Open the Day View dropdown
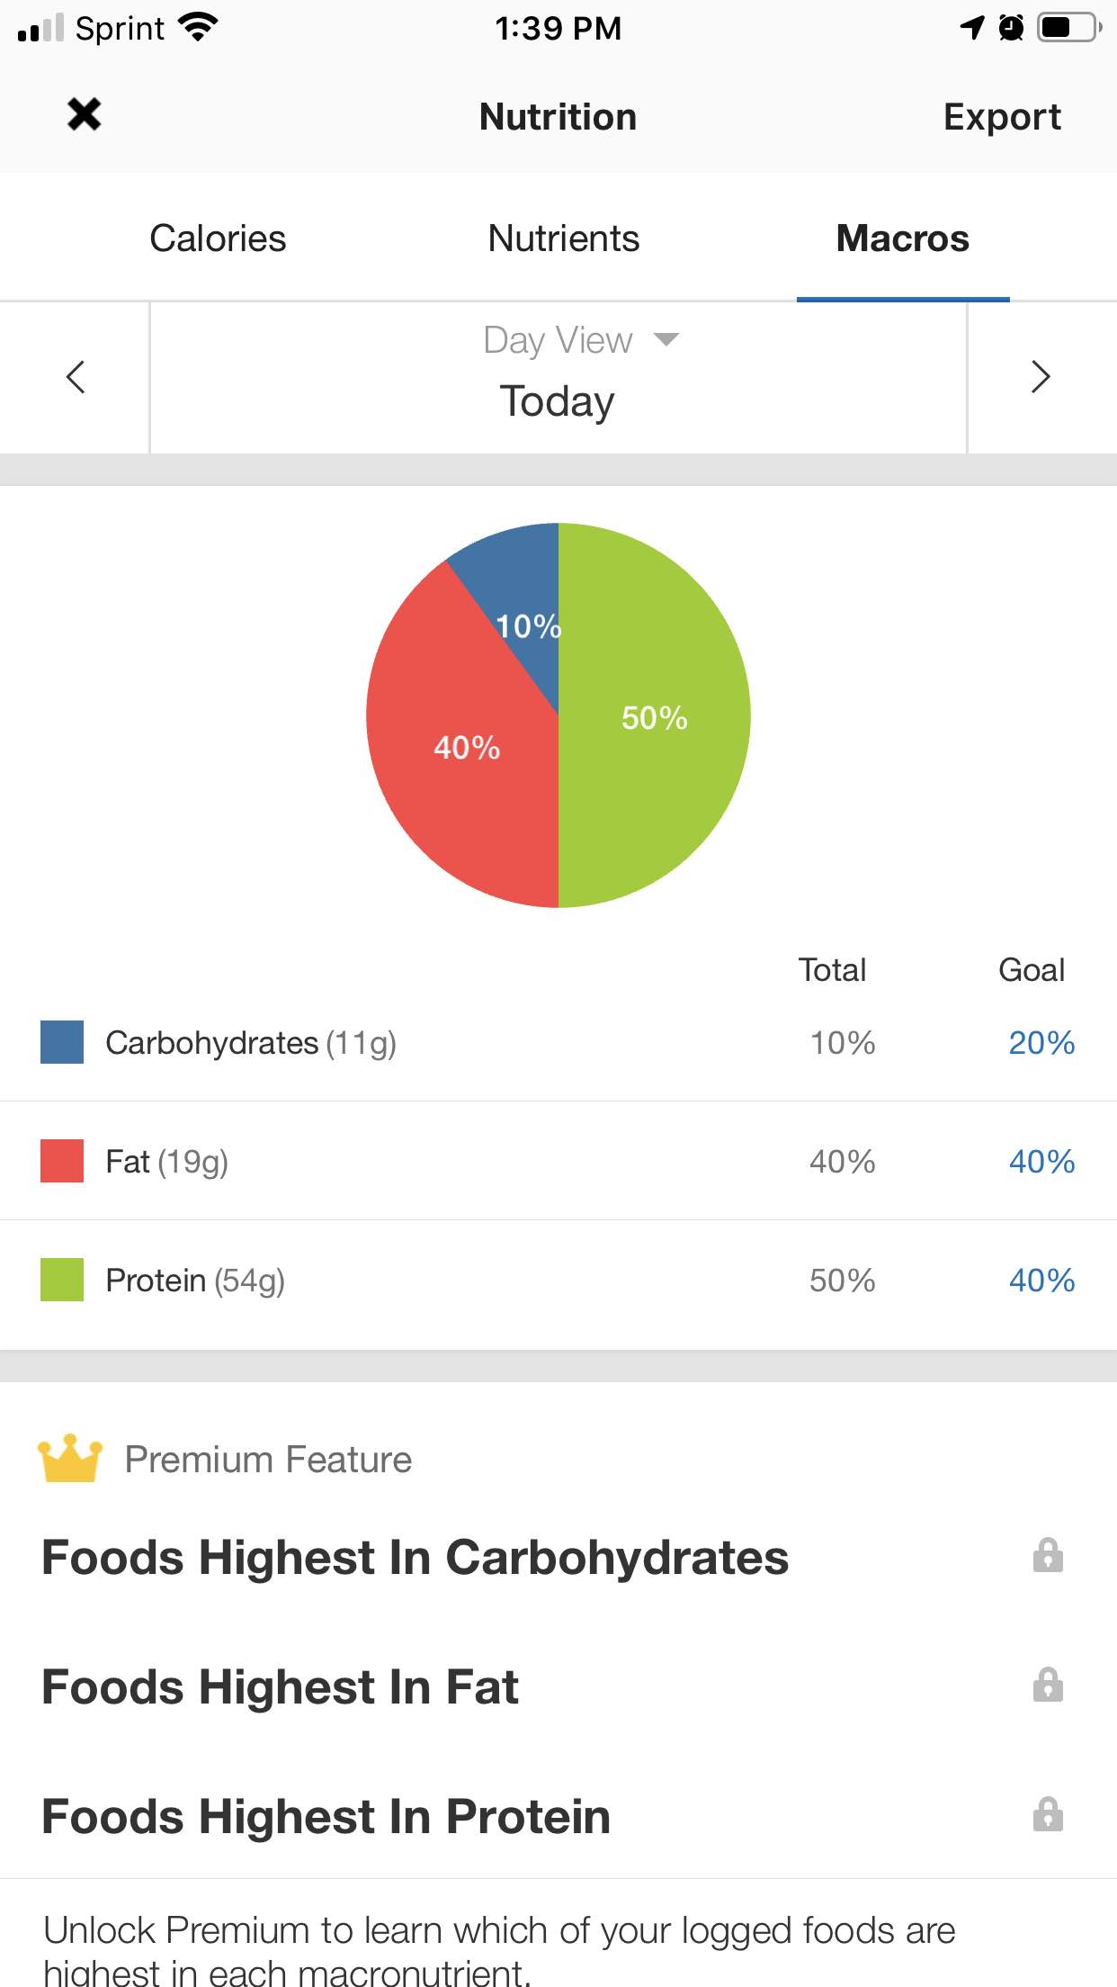 pos(580,340)
